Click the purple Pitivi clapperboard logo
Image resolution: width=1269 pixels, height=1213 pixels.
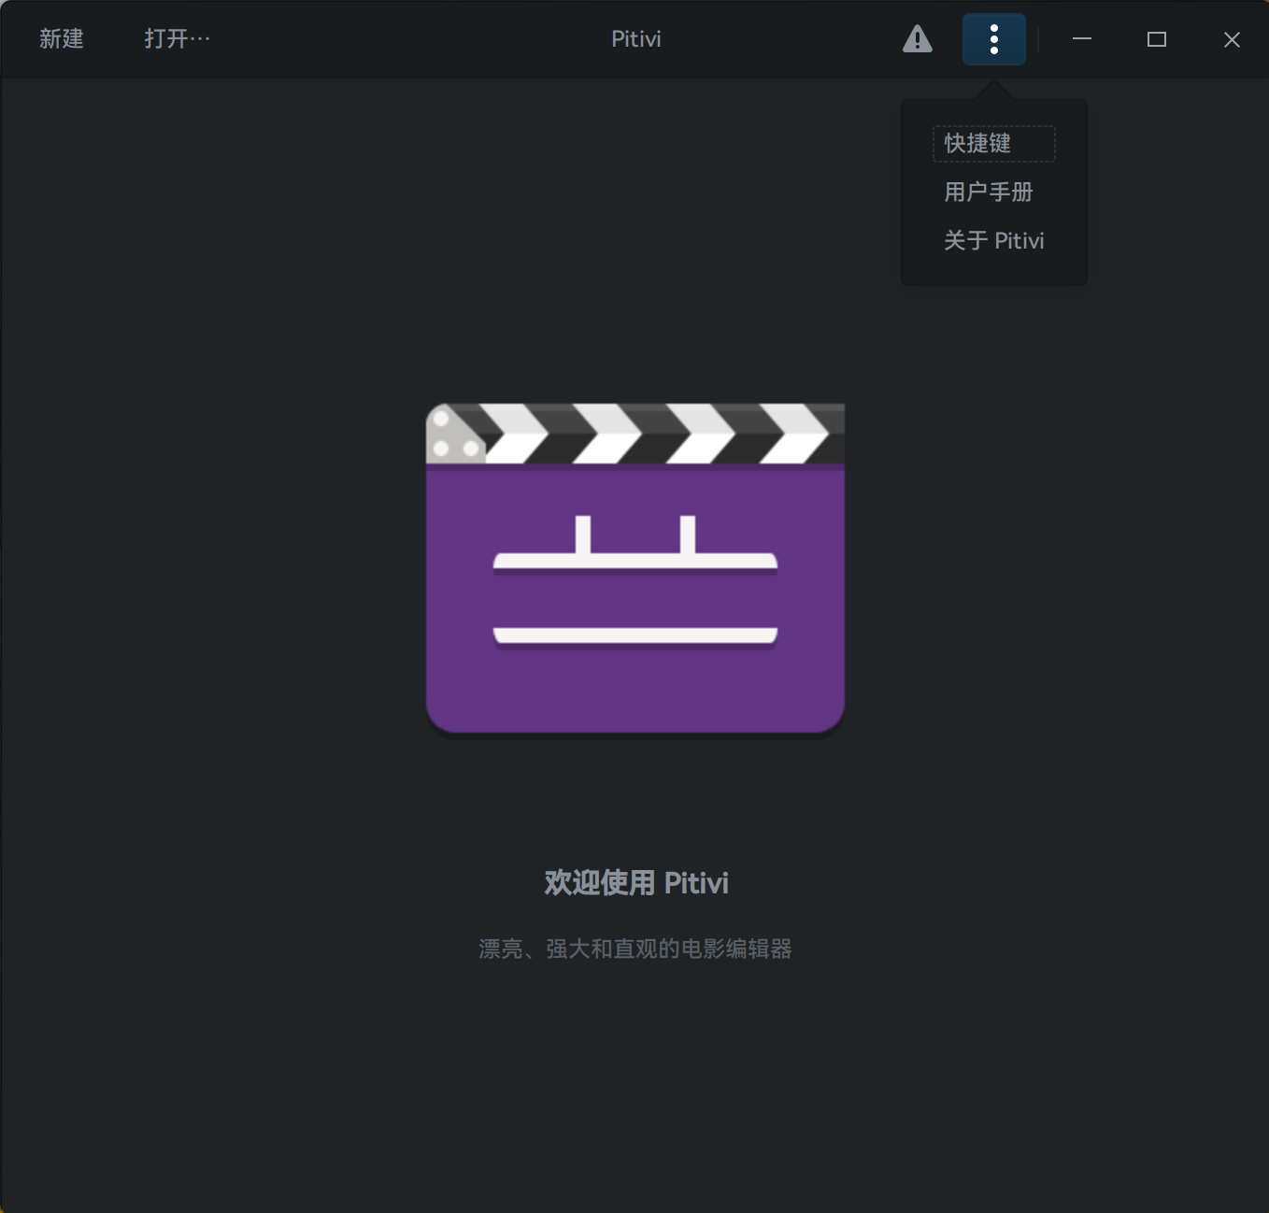pyautogui.click(x=634, y=567)
